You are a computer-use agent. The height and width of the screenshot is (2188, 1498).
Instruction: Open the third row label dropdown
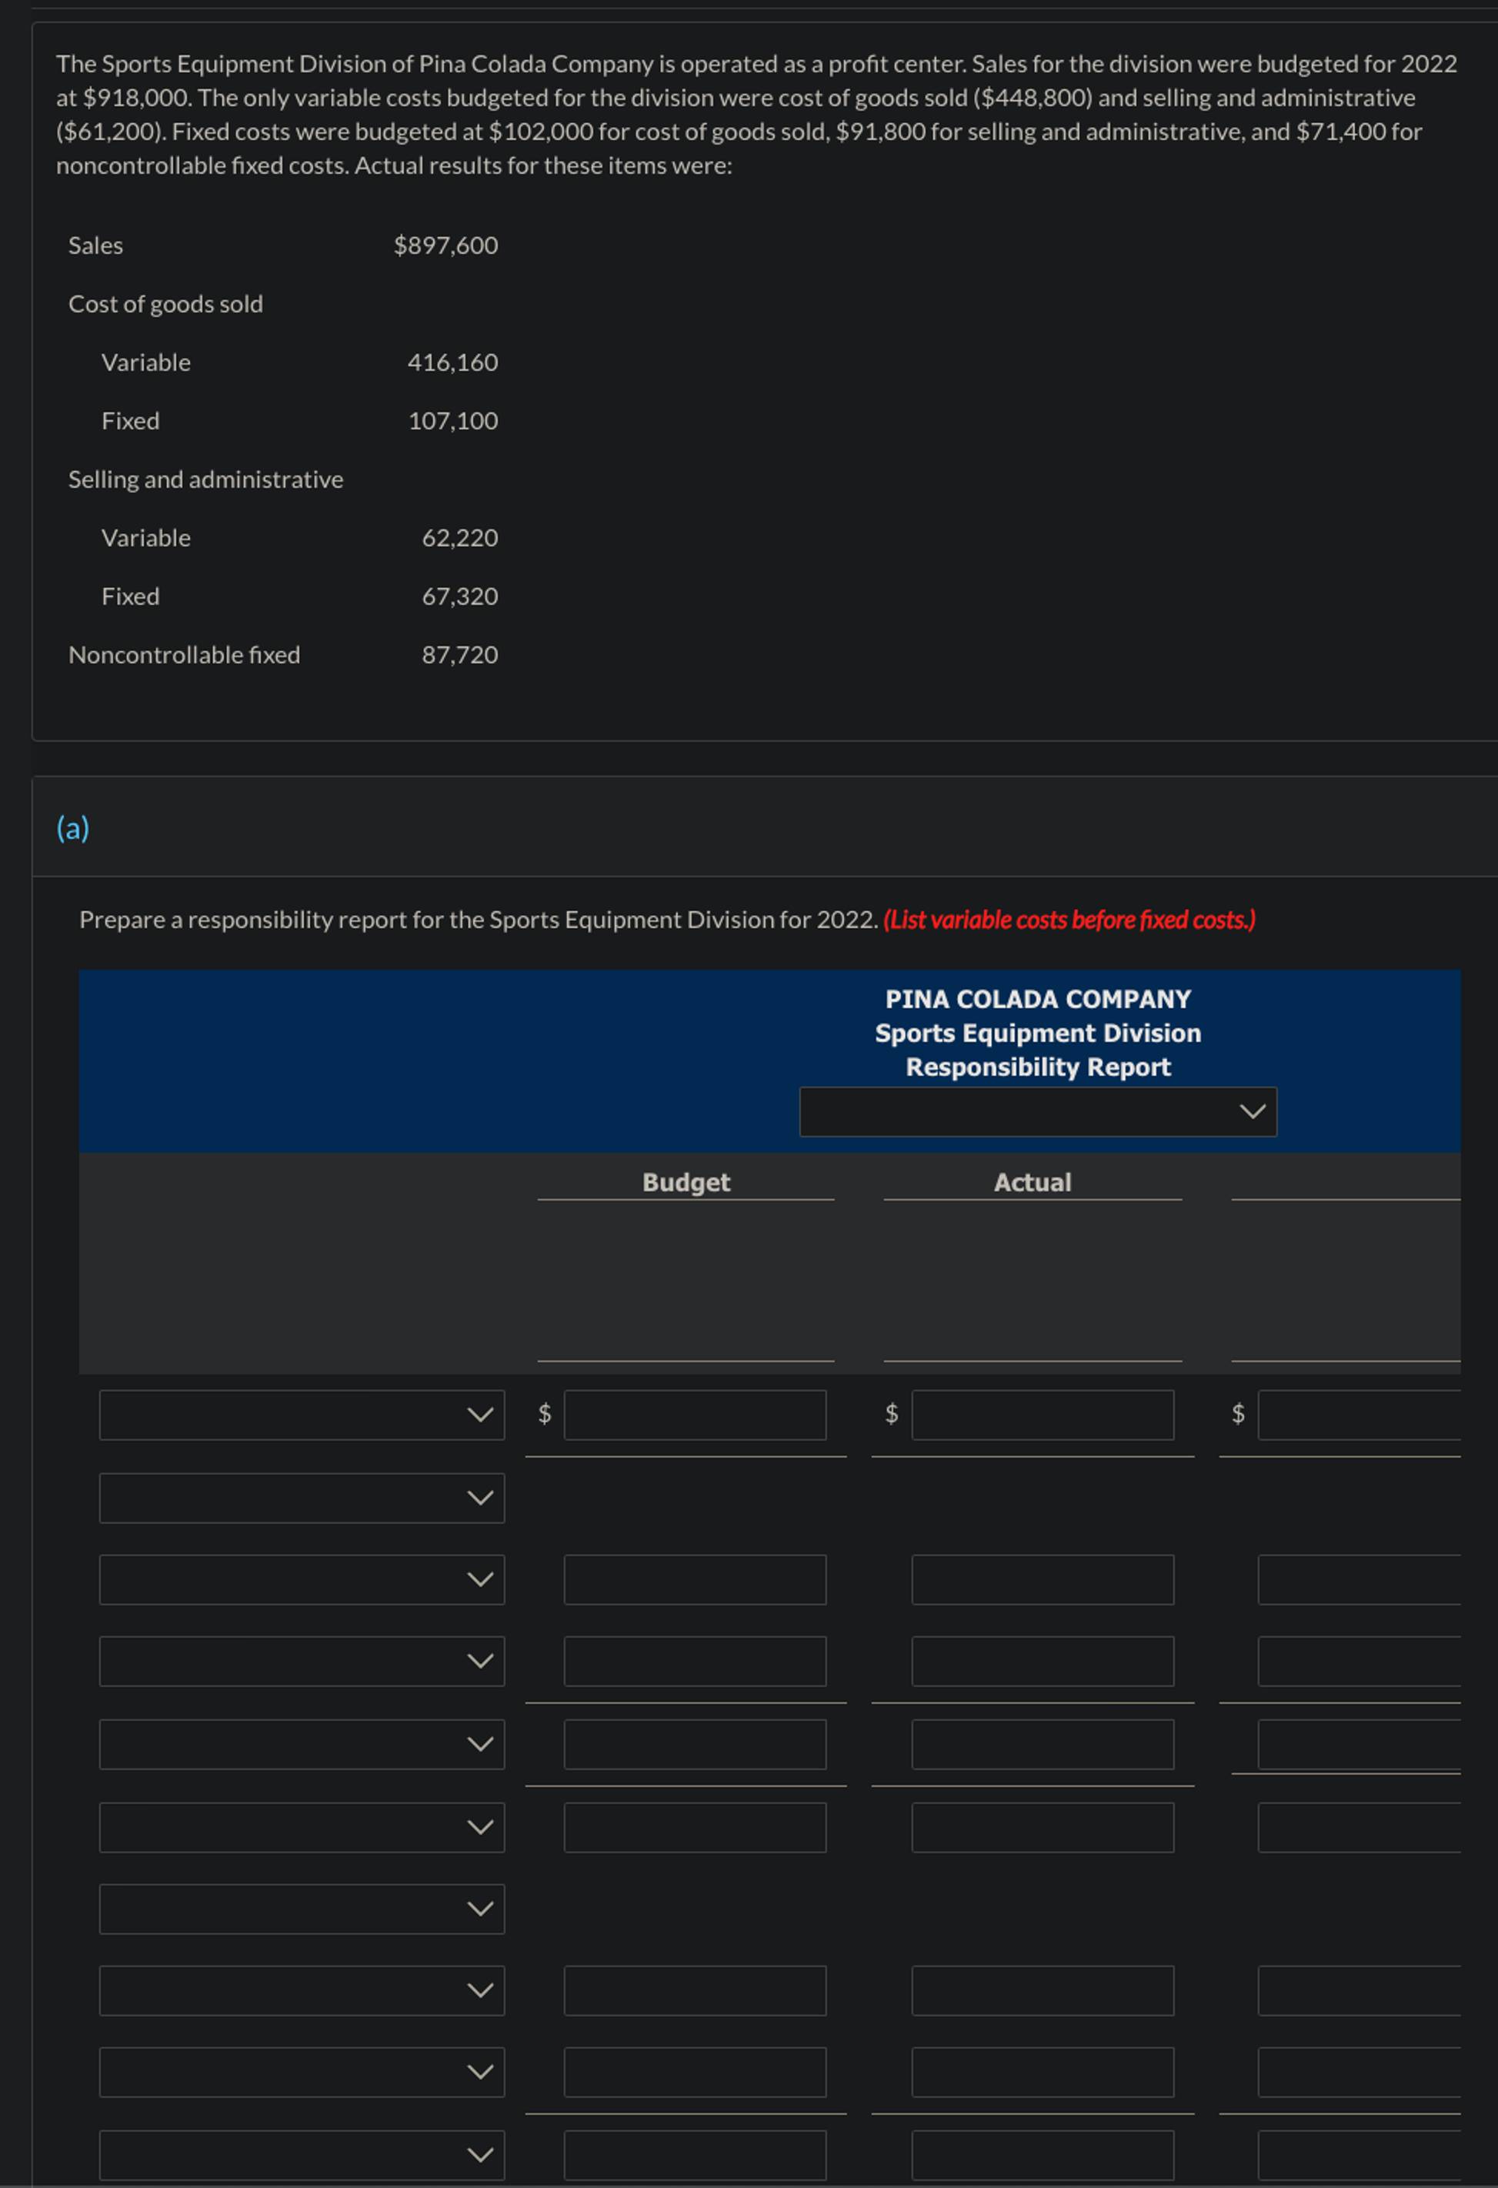[301, 1579]
